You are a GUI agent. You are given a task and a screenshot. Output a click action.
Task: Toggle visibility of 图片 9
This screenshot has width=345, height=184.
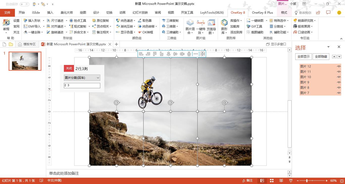pyautogui.click(x=339, y=82)
